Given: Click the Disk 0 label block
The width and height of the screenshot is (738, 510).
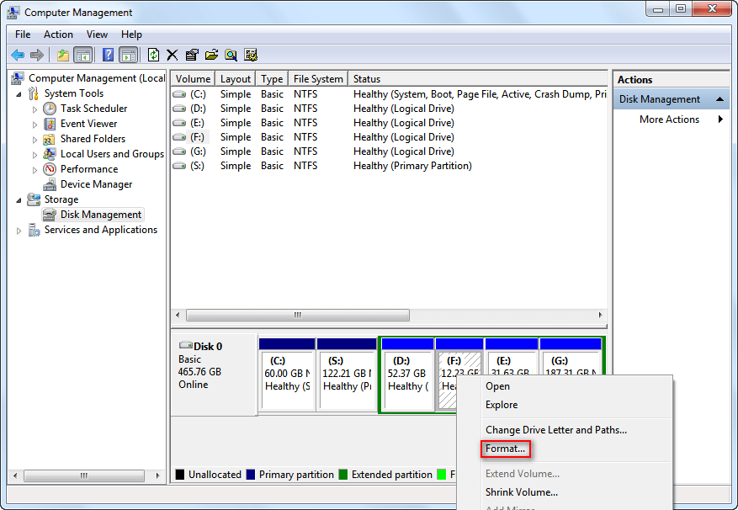Looking at the screenshot, I should [x=214, y=374].
